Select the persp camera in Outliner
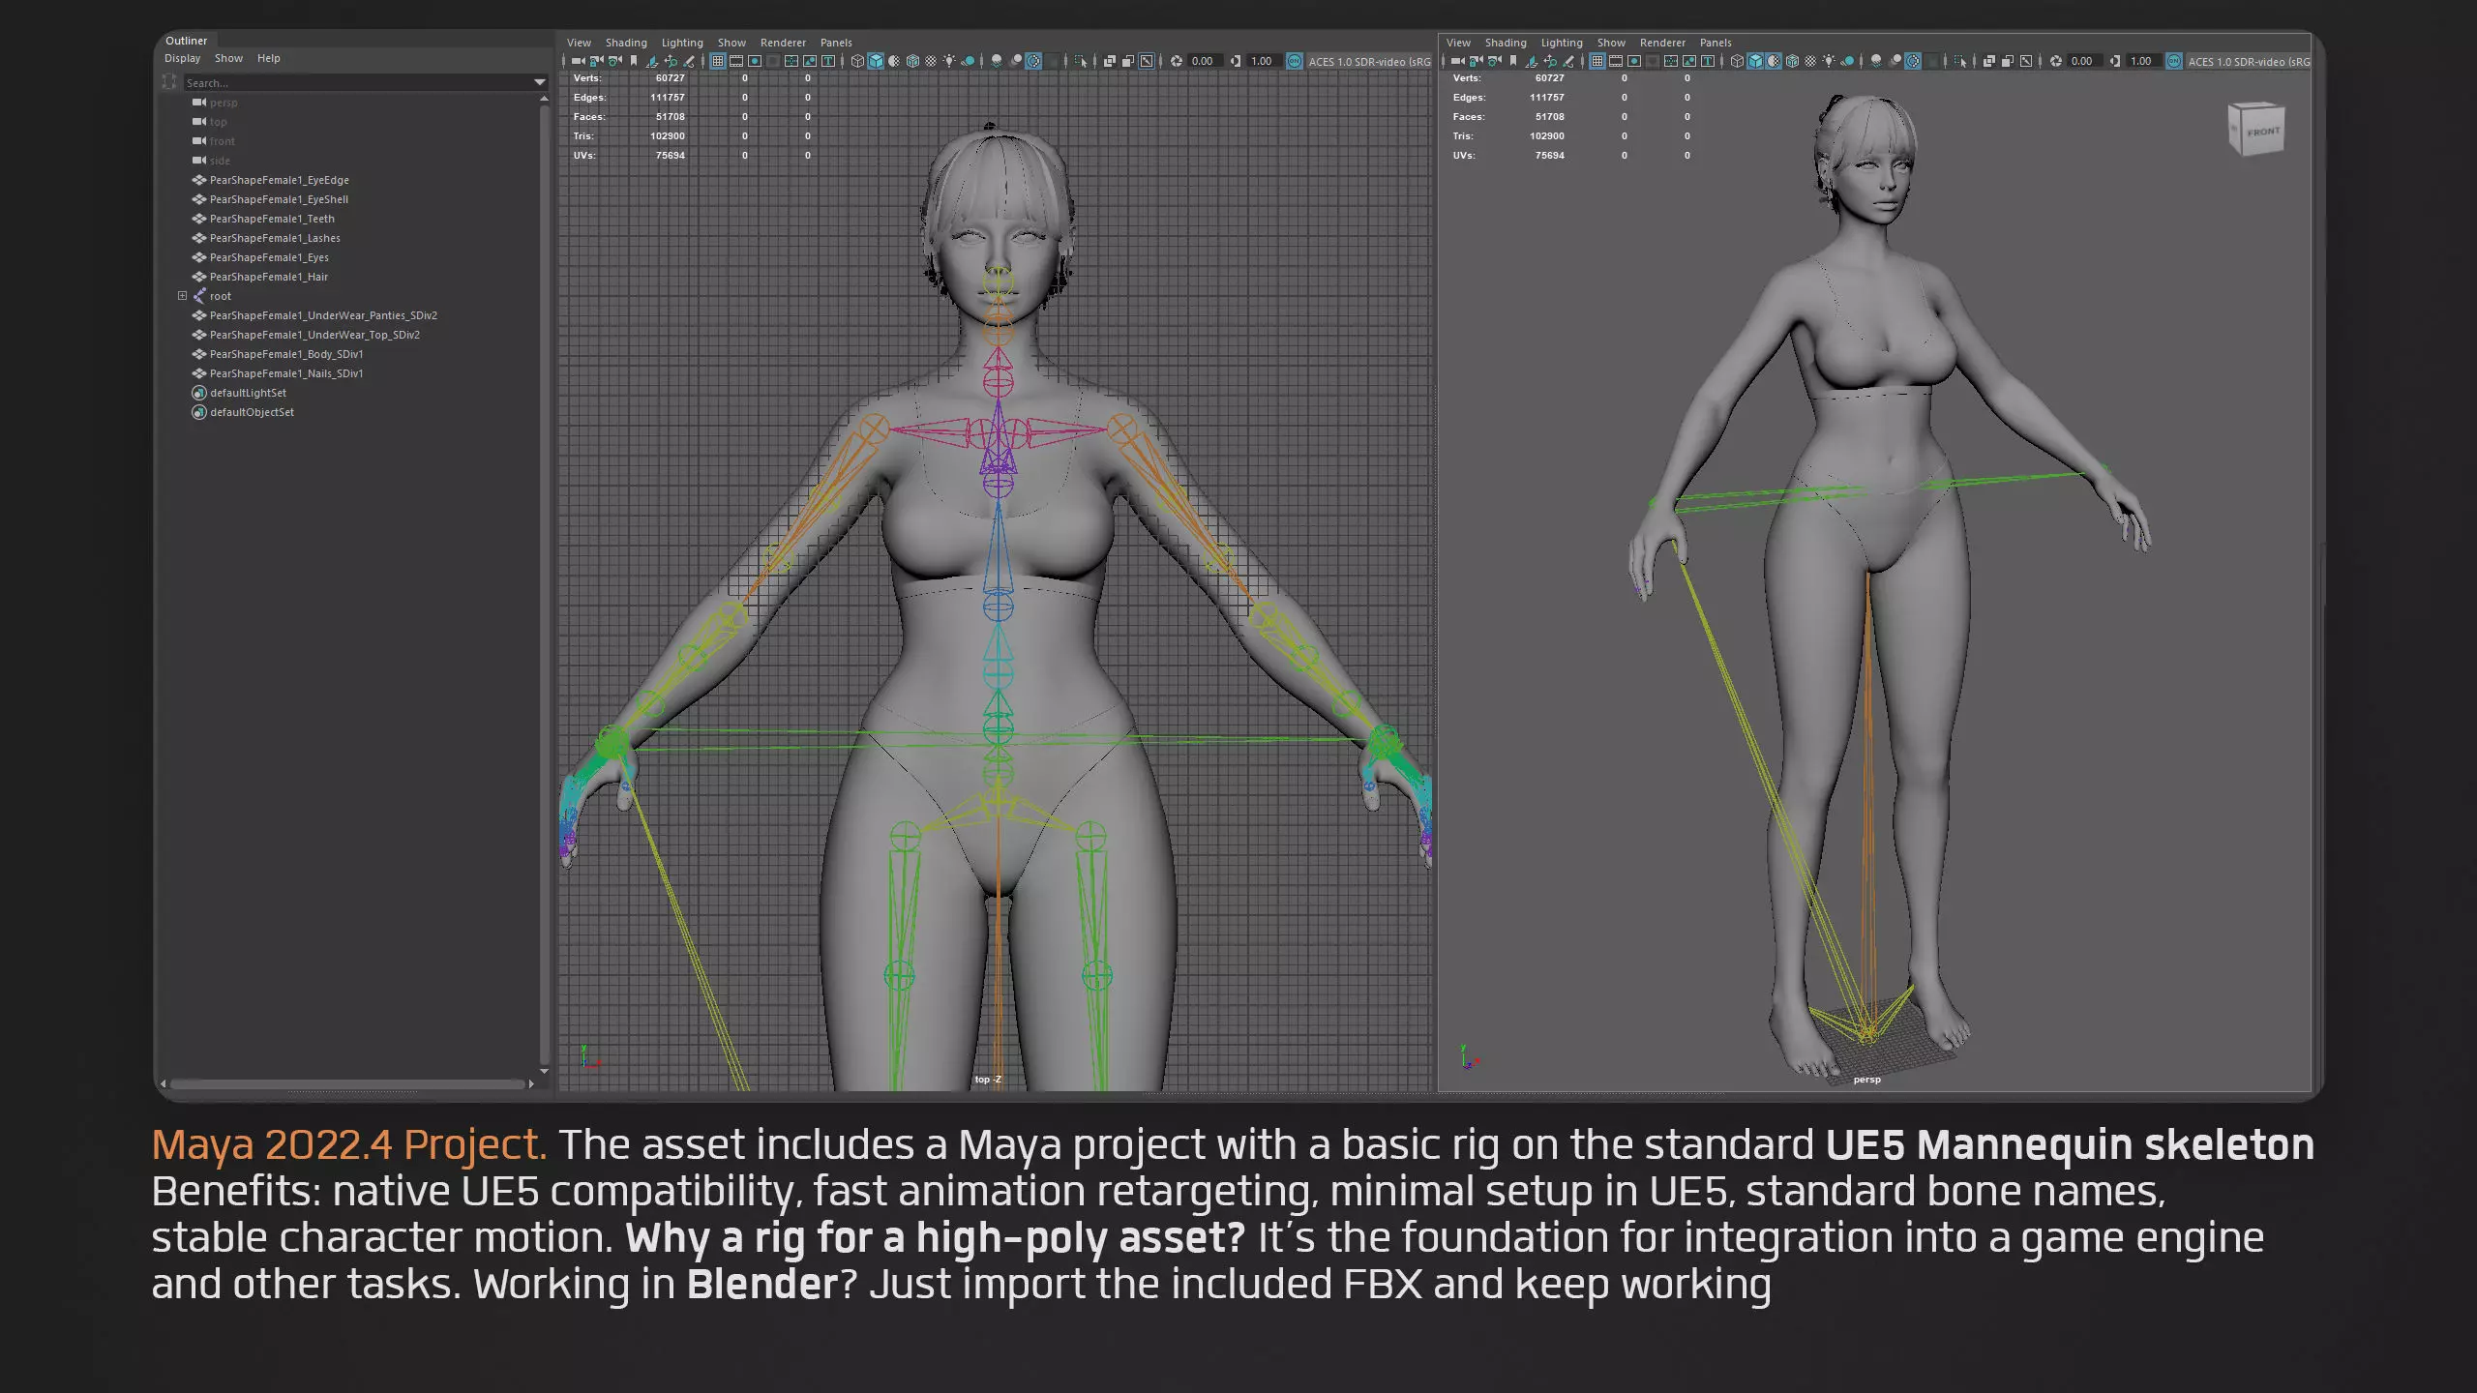This screenshot has width=2477, height=1393. click(x=223, y=103)
